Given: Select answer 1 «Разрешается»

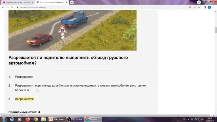Looking at the screenshot, I should (24, 77).
